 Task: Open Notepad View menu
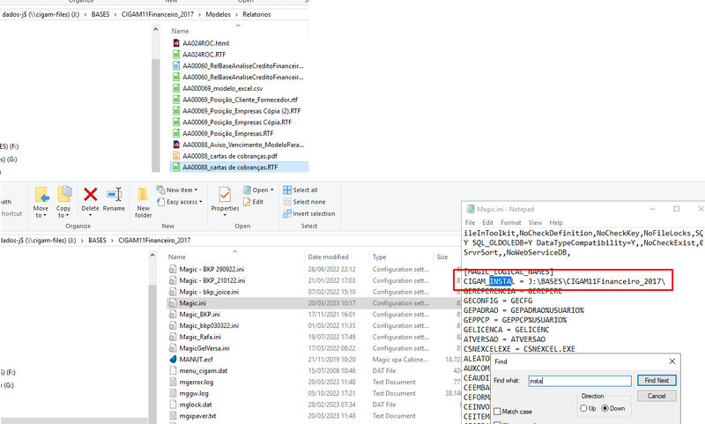pos(535,222)
